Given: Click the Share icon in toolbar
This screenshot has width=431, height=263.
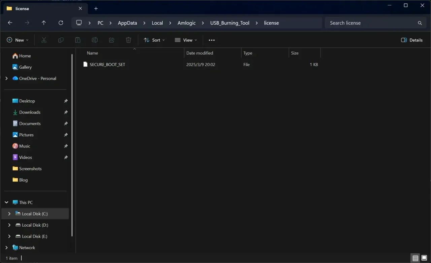Looking at the screenshot, I should click(x=111, y=40).
